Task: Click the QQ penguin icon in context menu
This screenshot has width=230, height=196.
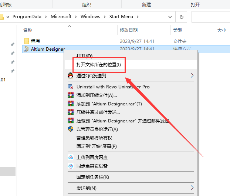Action: 70,75
